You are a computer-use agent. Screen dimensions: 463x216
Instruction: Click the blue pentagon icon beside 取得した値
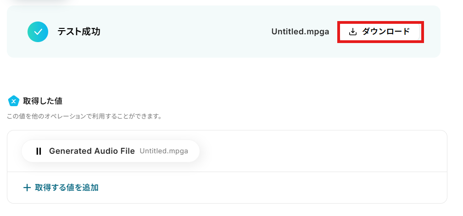14,101
